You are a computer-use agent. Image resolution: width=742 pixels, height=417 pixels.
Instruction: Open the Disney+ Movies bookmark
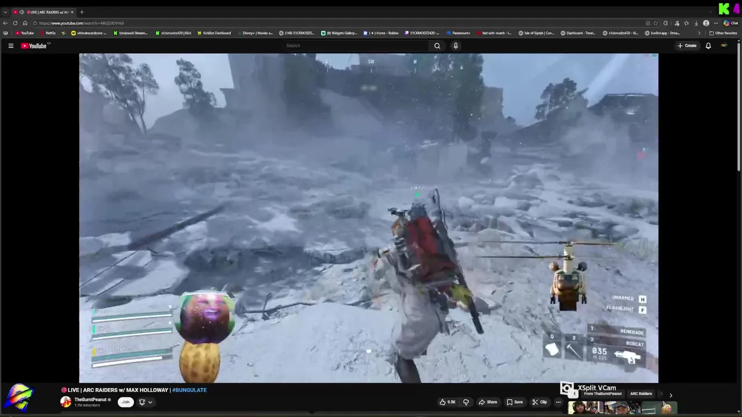click(255, 33)
